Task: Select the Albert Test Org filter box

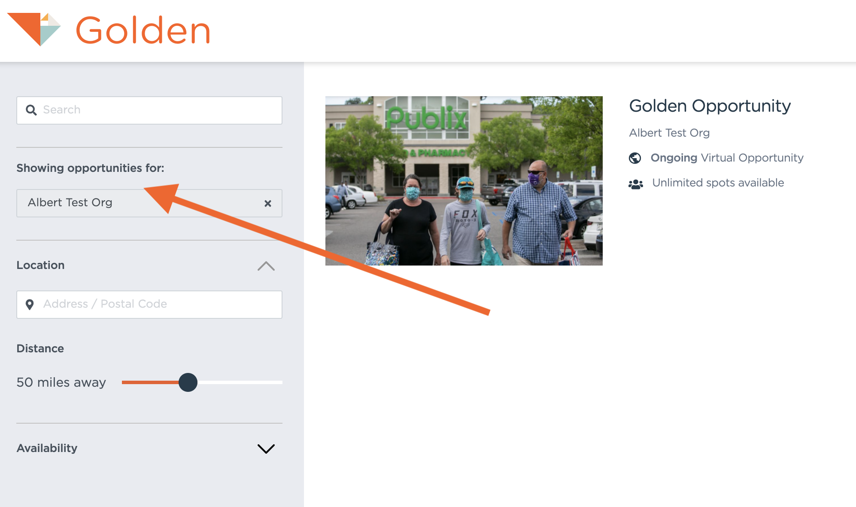Action: tap(149, 203)
